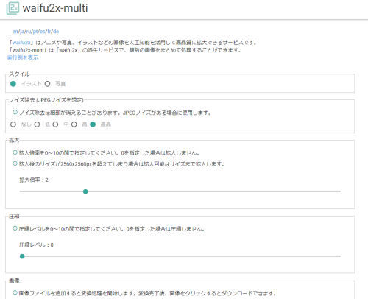The width and height of the screenshot is (368, 299).
Task: Click the スタイル section heading
Action: [x=19, y=74]
